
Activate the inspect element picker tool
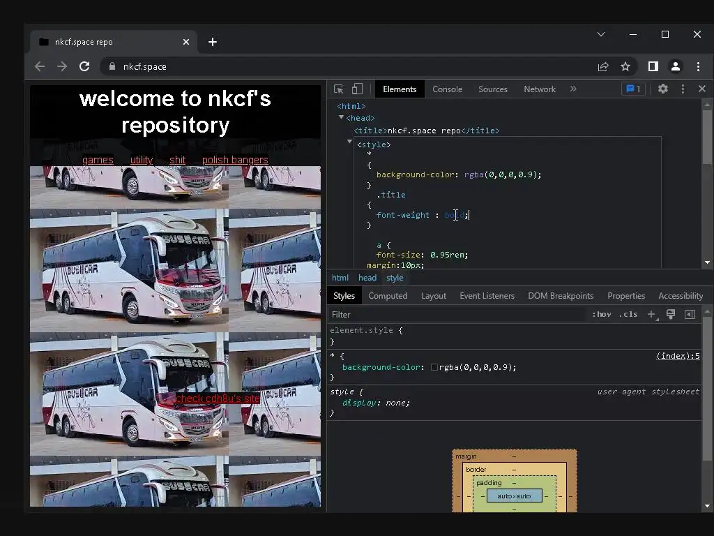tap(338, 89)
